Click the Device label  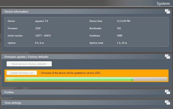pos(11,21)
